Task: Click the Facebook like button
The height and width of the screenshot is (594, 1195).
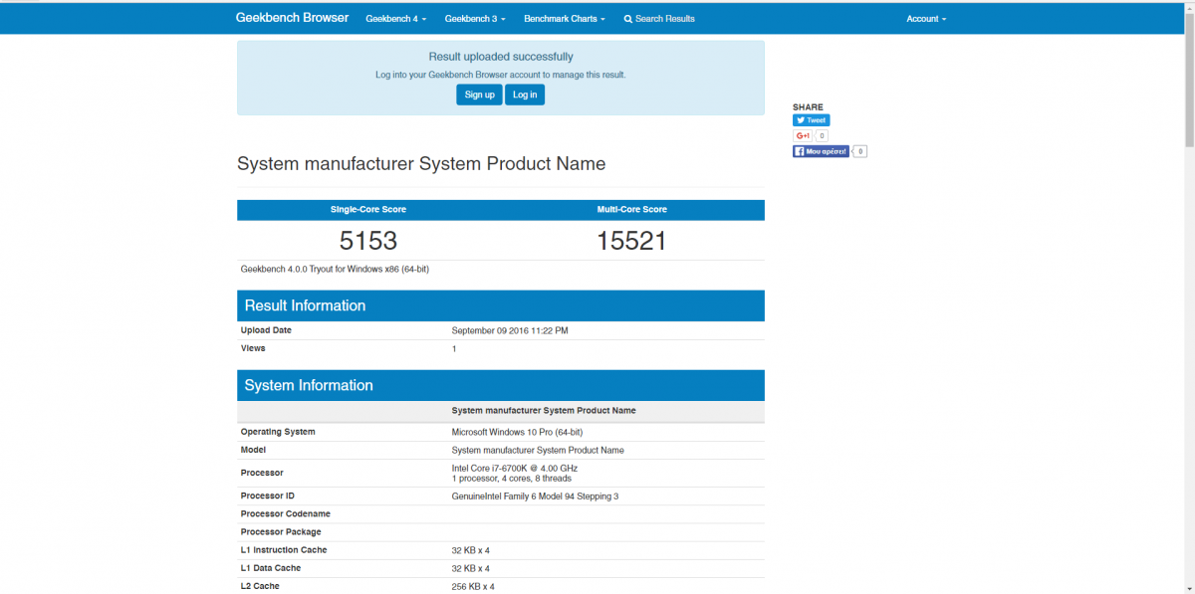Action: [821, 152]
